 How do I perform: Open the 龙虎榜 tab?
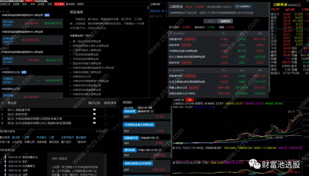[x=16, y=4]
